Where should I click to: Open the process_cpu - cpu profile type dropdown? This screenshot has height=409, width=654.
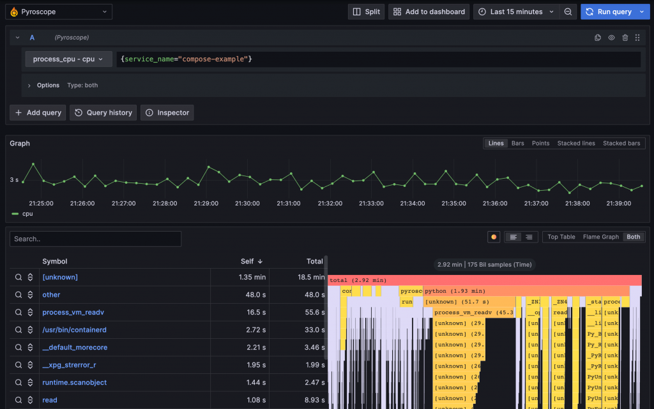click(x=68, y=59)
